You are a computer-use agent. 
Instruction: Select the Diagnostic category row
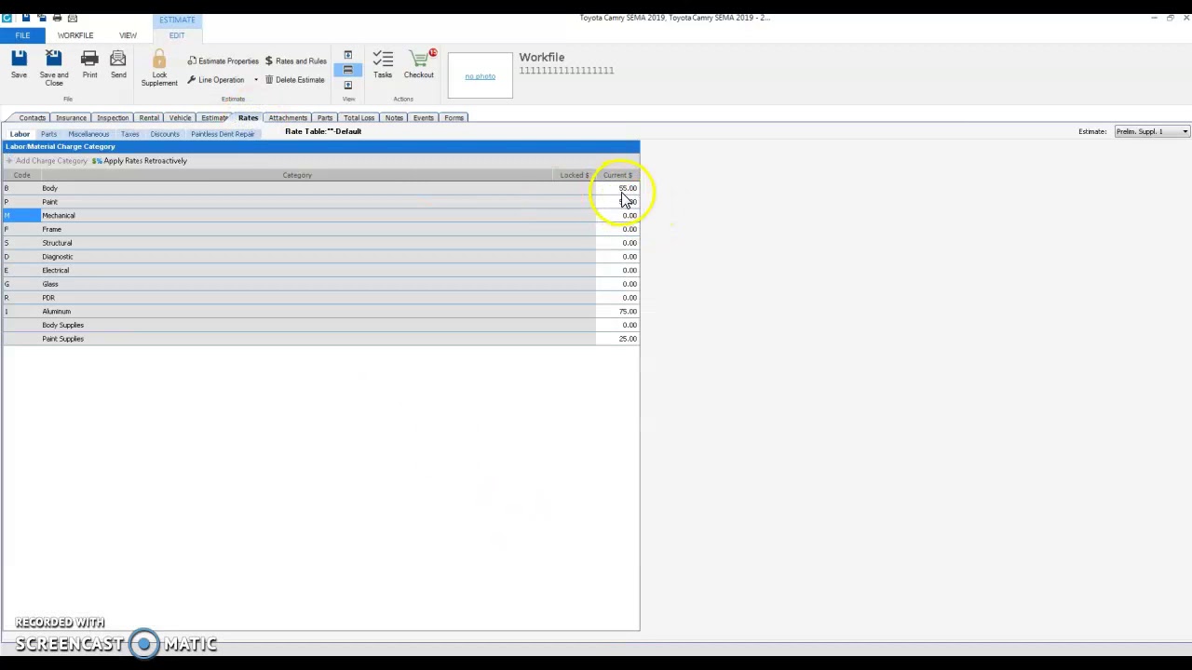pyautogui.click(x=320, y=257)
